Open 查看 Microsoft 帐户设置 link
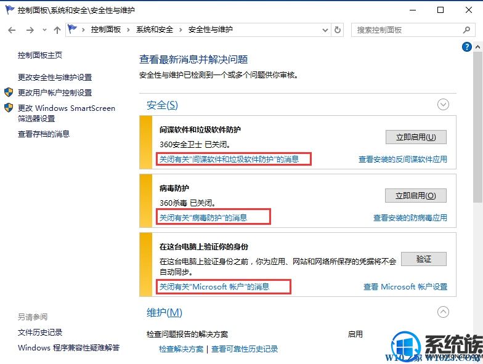The width and height of the screenshot is (483, 364). [x=405, y=287]
